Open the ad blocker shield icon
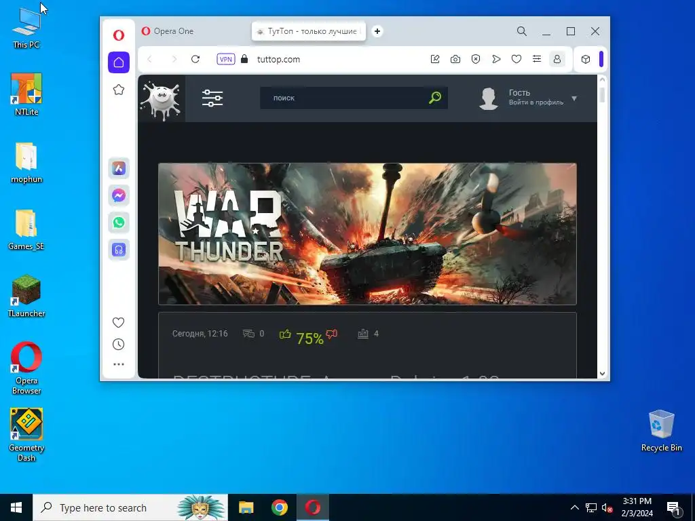695x521 pixels. (476, 59)
